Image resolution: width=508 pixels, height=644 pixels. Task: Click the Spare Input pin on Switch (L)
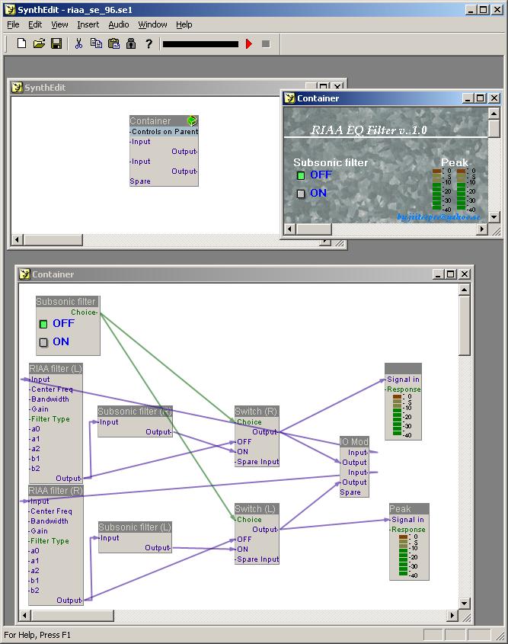coord(257,559)
